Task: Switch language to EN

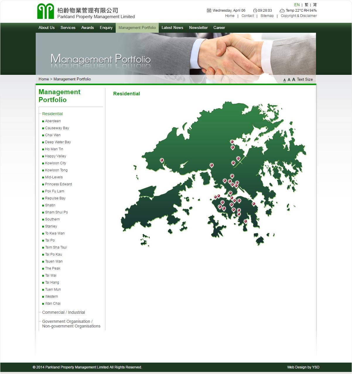Action: [297, 5]
